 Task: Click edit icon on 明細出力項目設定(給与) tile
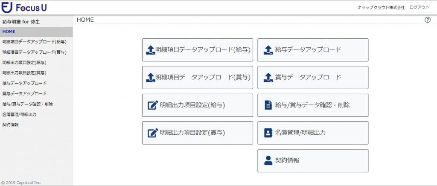(x=153, y=105)
